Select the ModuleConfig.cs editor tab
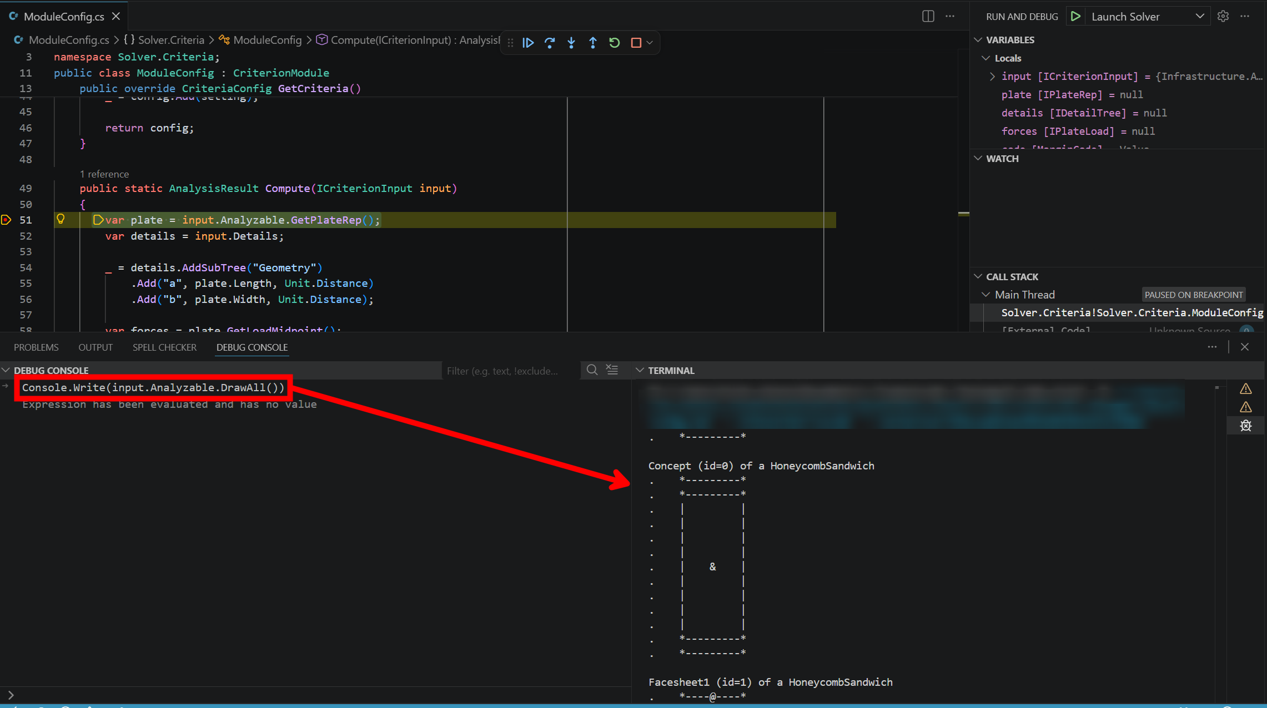The height and width of the screenshot is (708, 1267). [64, 17]
